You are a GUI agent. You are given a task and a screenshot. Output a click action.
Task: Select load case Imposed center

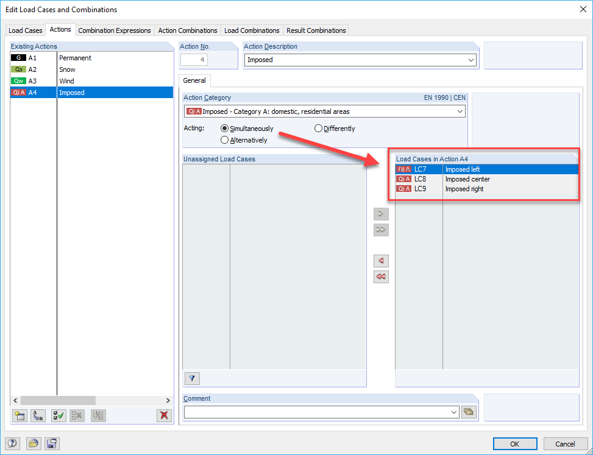487,179
